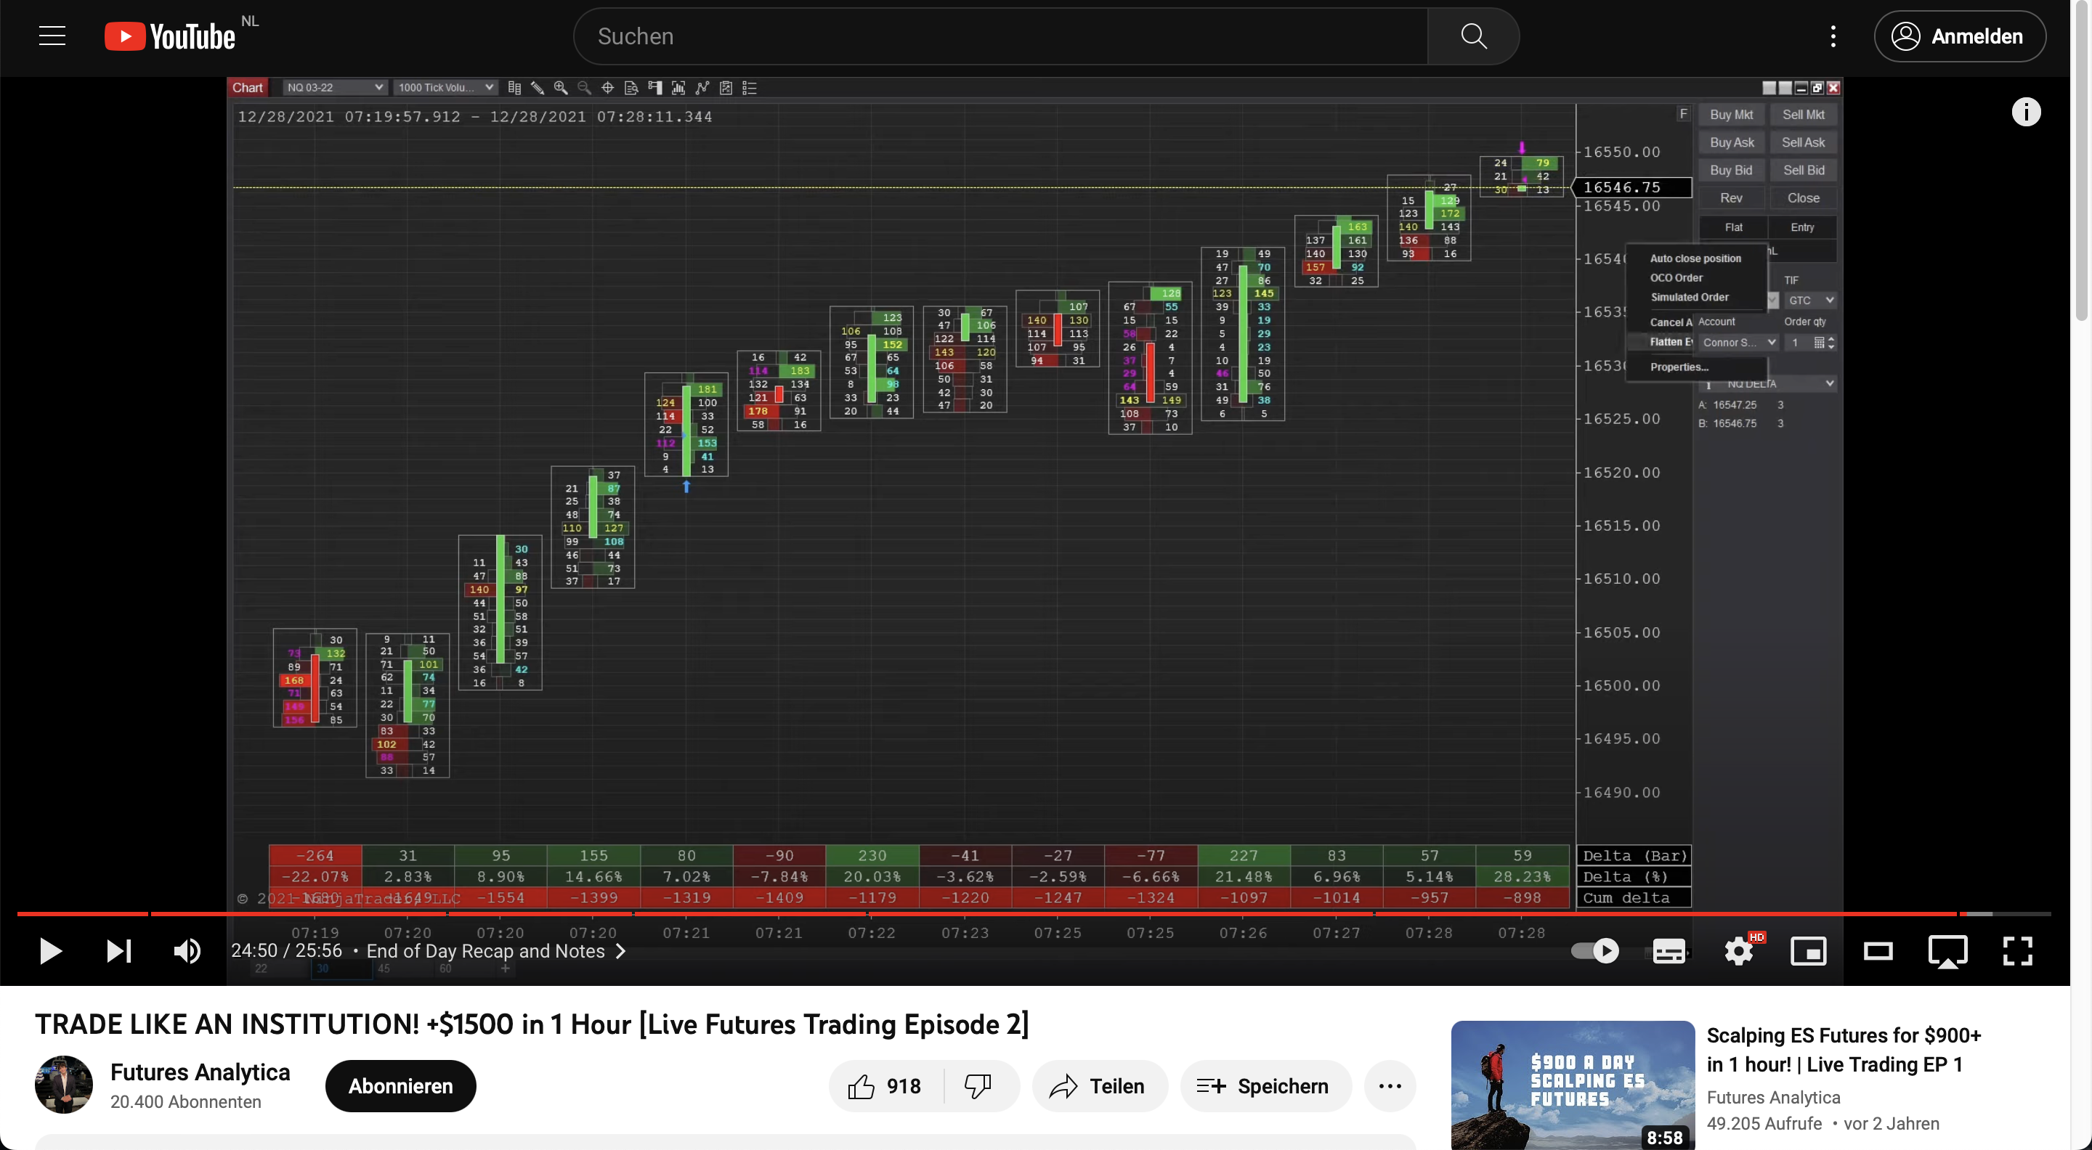Open the Futures Analytica channel avatar
This screenshot has width=2092, height=1150.
point(63,1085)
